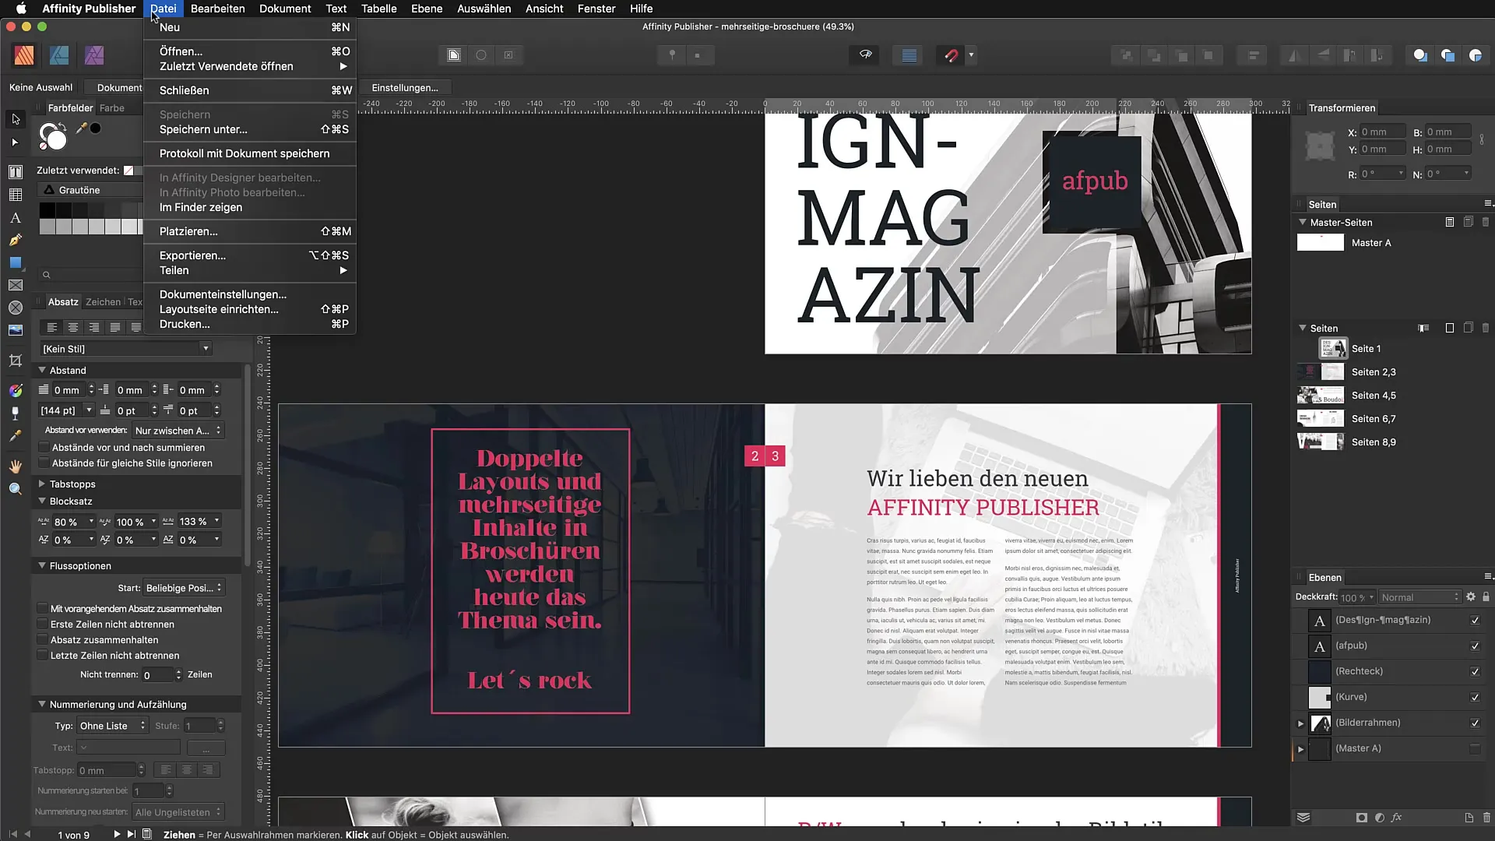
Task: Select the Place Image tool
Action: pyautogui.click(x=16, y=330)
